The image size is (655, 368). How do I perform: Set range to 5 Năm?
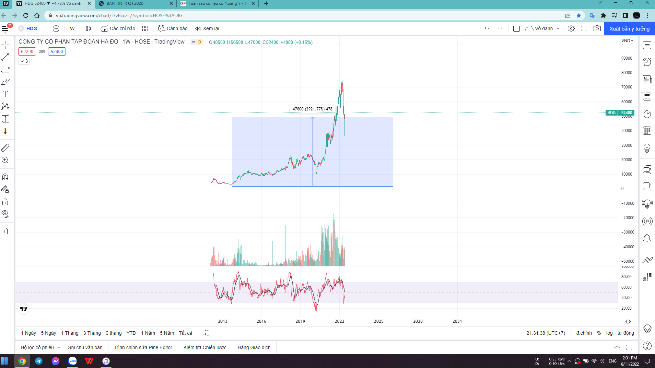167,333
